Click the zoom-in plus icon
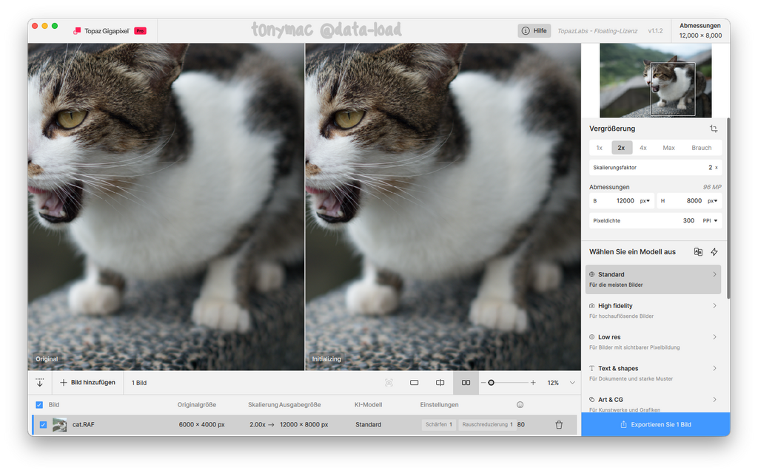The width and height of the screenshot is (758, 473). tap(533, 383)
